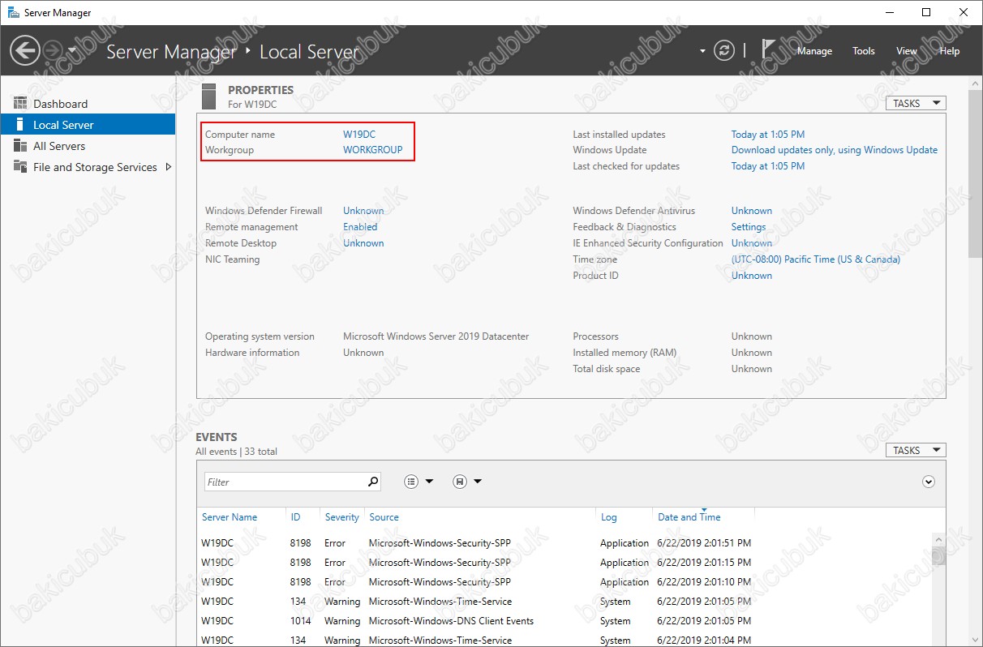Sort events by ID column

[x=296, y=517]
